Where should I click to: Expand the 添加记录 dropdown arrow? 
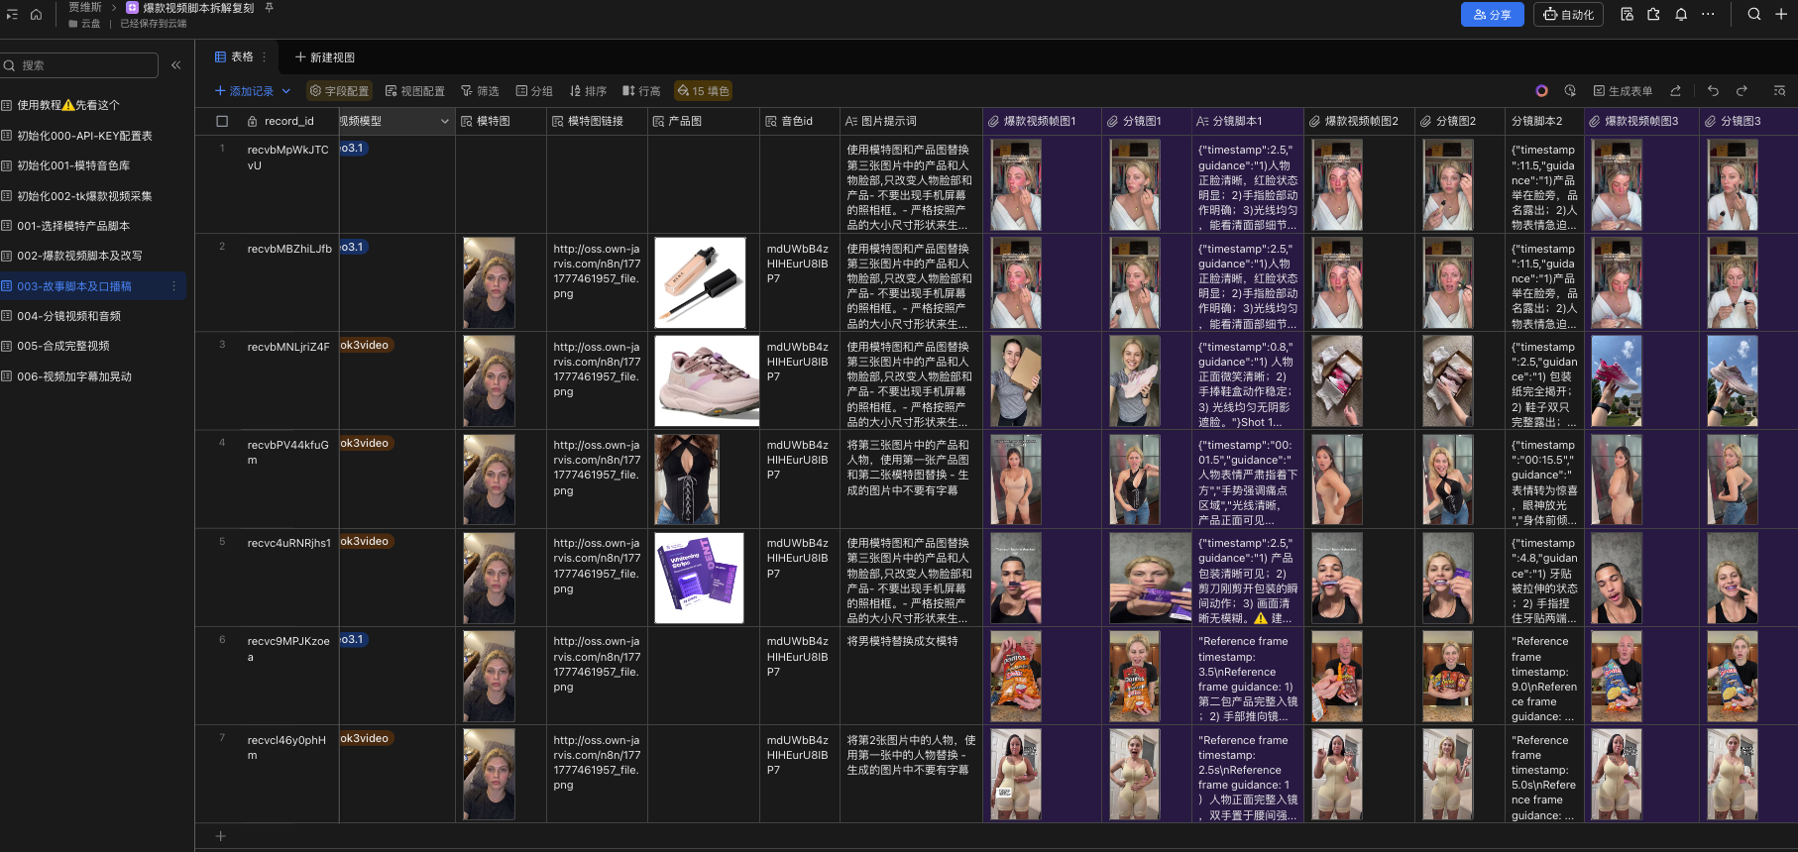coord(286,91)
